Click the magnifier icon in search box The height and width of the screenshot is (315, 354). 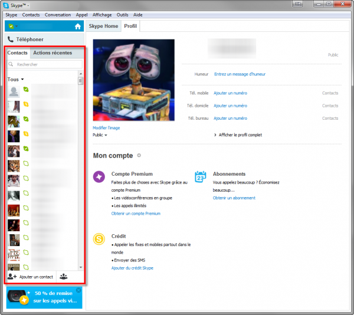11,64
